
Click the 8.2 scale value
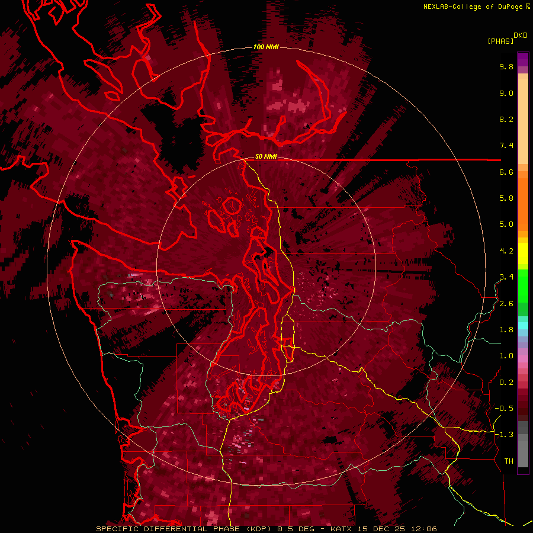pos(506,119)
